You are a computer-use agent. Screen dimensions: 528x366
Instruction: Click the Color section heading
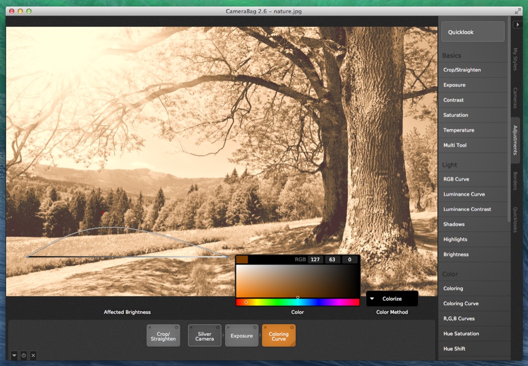tap(450, 274)
